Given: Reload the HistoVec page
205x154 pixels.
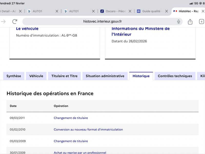Looking at the screenshot, I should (15, 22).
